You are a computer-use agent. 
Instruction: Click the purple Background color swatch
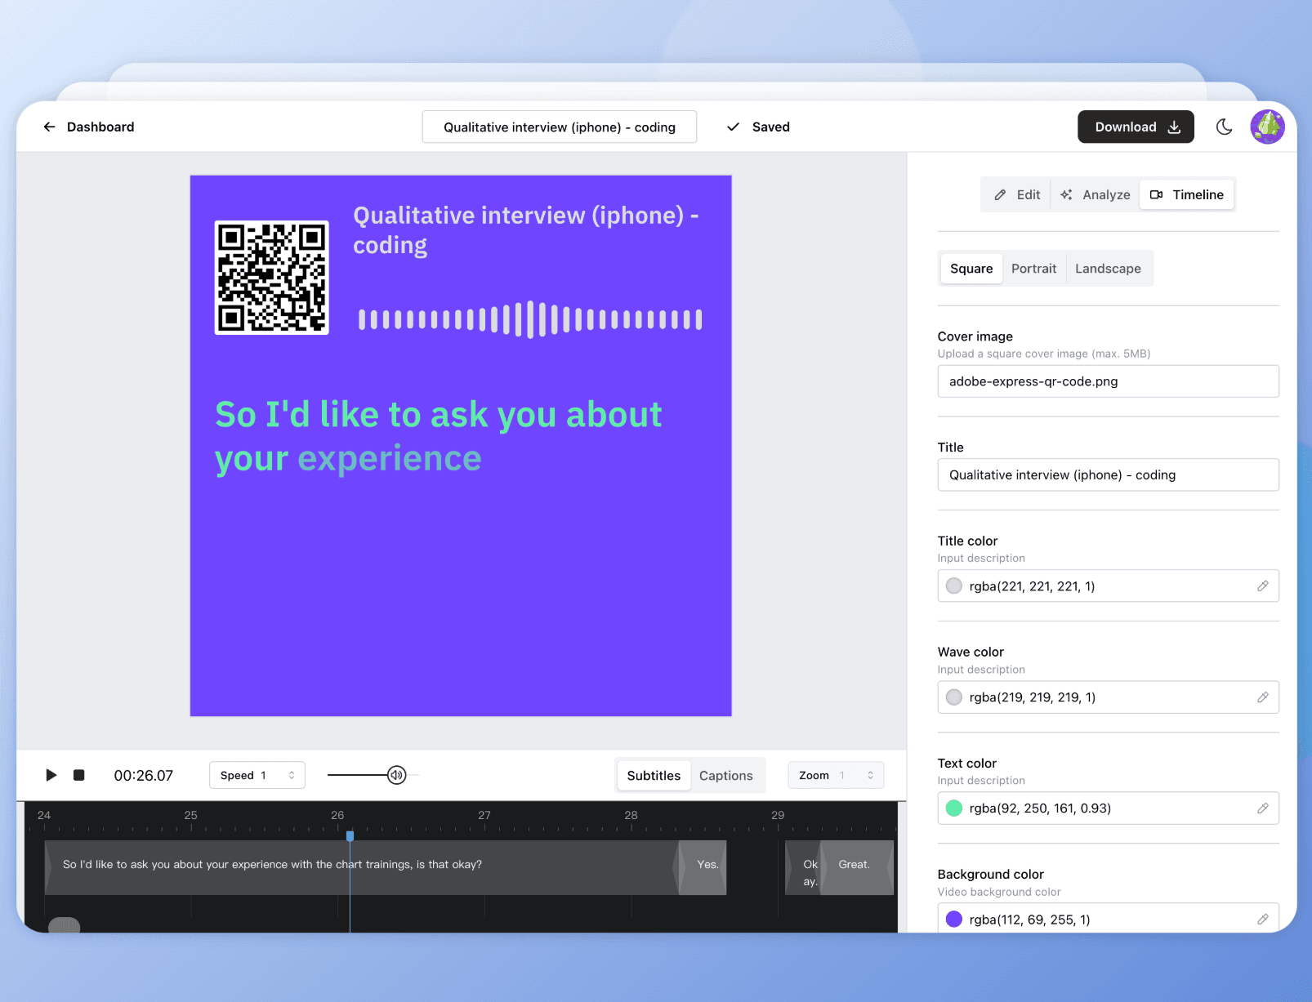(x=953, y=919)
